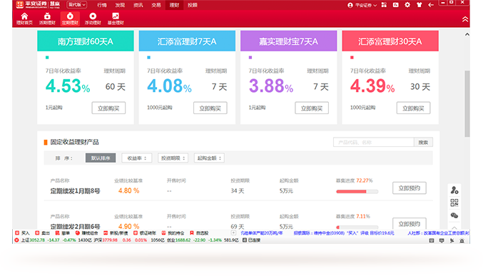Click the 4.53% yield on 南方理财60天A
The image size is (483, 276).
tap(68, 86)
